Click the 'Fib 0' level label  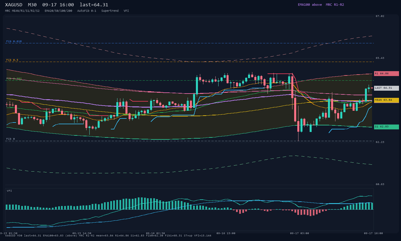(x=11, y=139)
